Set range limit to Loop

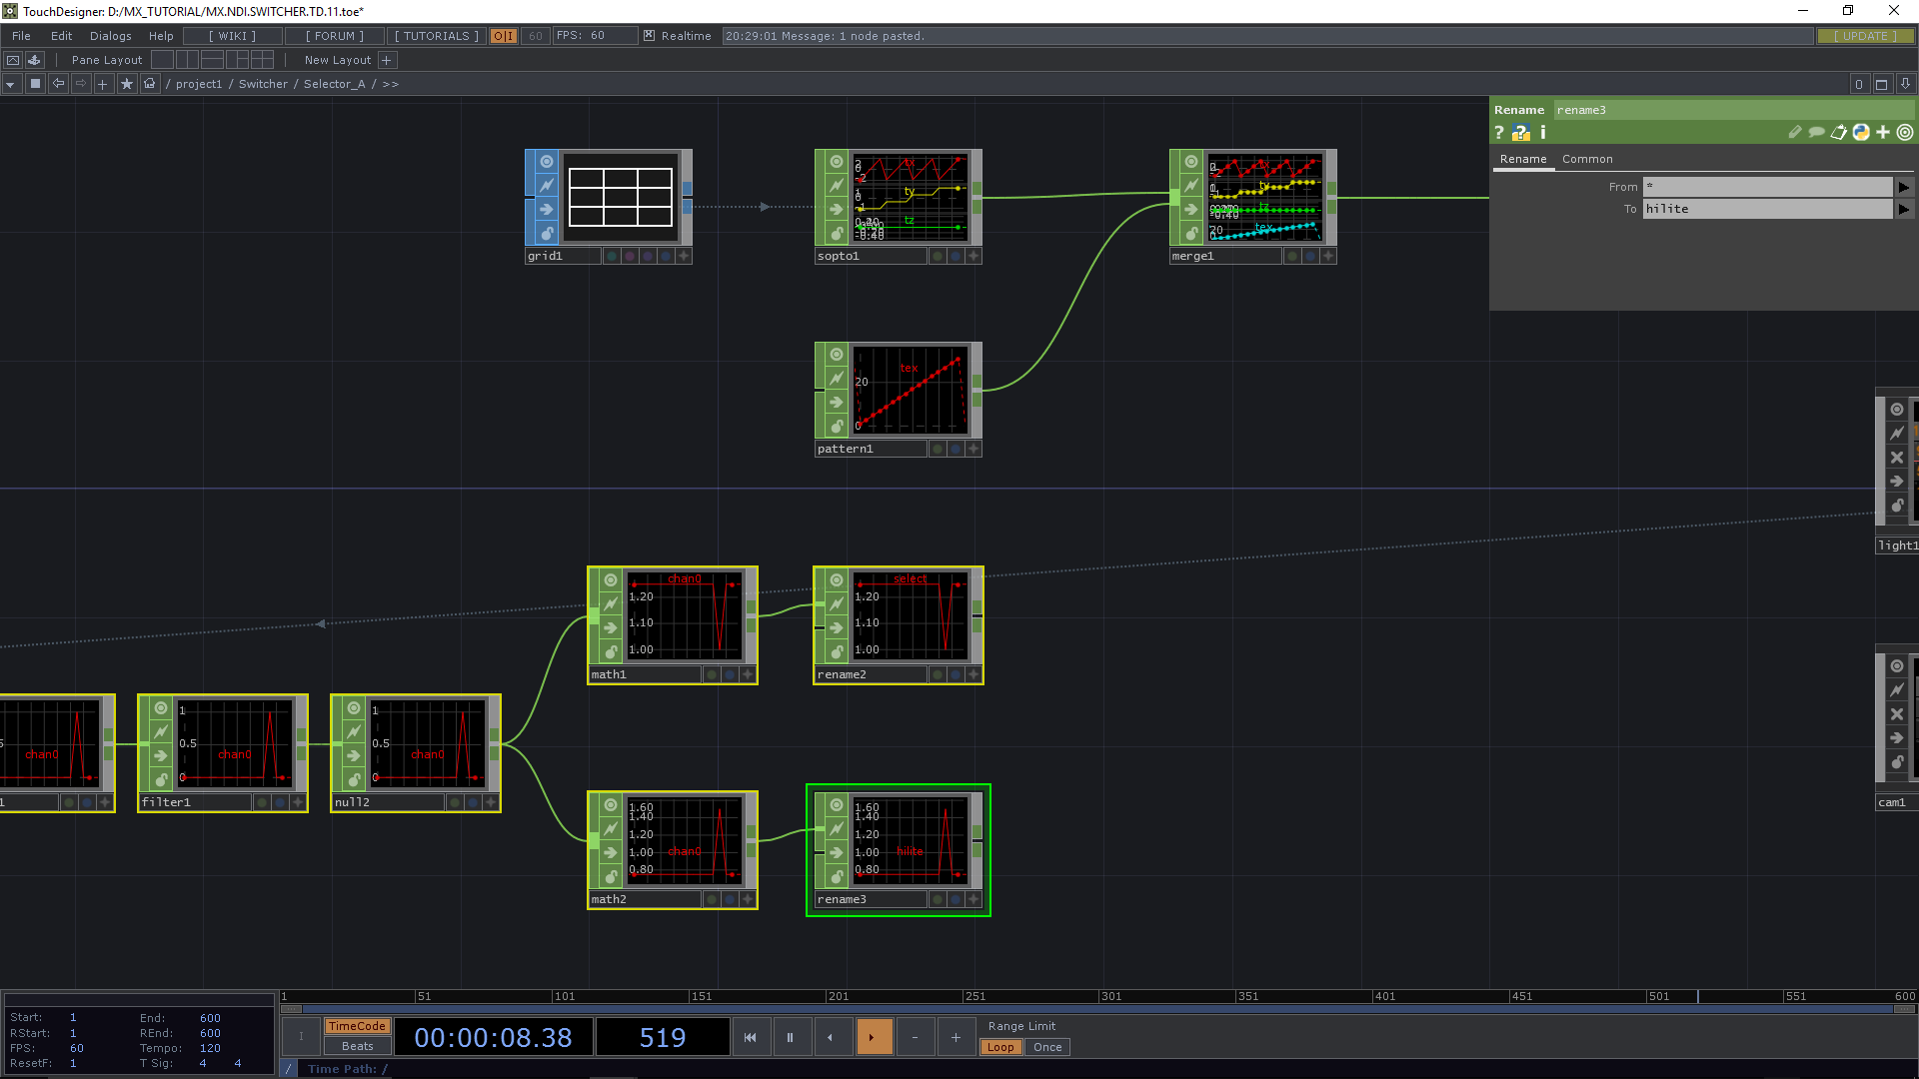999,1047
